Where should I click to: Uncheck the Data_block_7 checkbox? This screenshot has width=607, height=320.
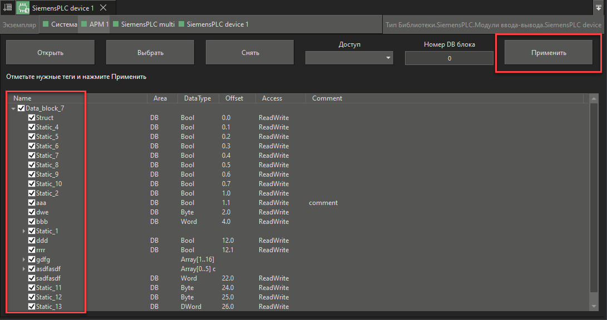pos(21,108)
